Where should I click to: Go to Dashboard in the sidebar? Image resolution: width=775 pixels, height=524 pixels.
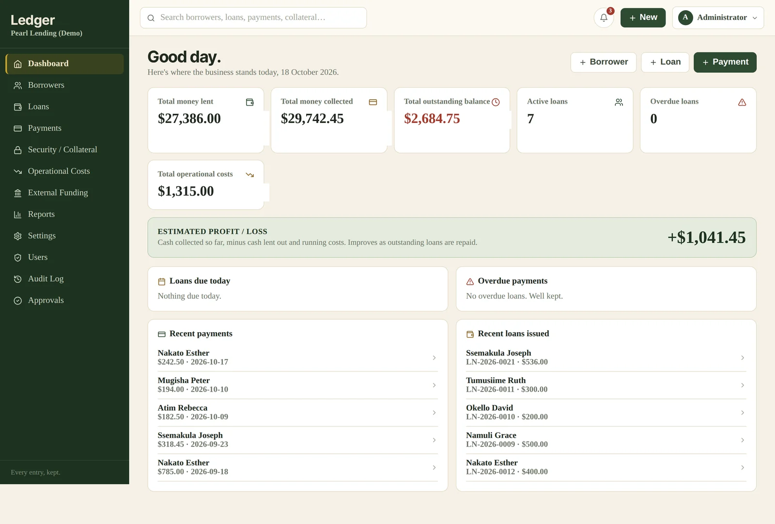tap(64, 64)
